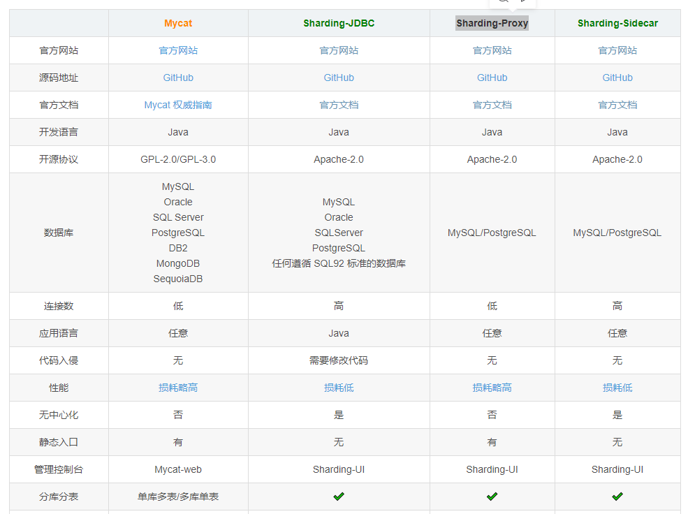This screenshot has height=514, width=688.
Task: Open the Sharding-JDBC GitHub link
Action: 339,78
